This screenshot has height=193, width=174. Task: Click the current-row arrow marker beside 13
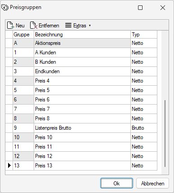[x=9, y=166]
